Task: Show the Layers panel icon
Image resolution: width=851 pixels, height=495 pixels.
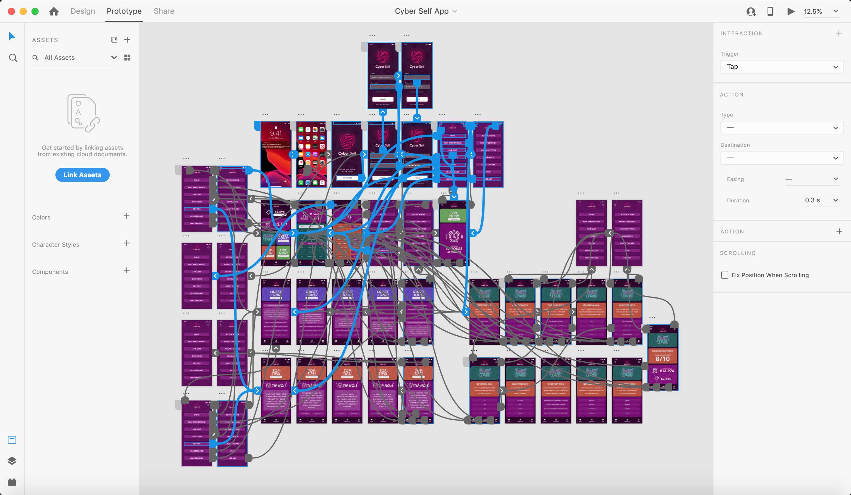Action: point(12,461)
